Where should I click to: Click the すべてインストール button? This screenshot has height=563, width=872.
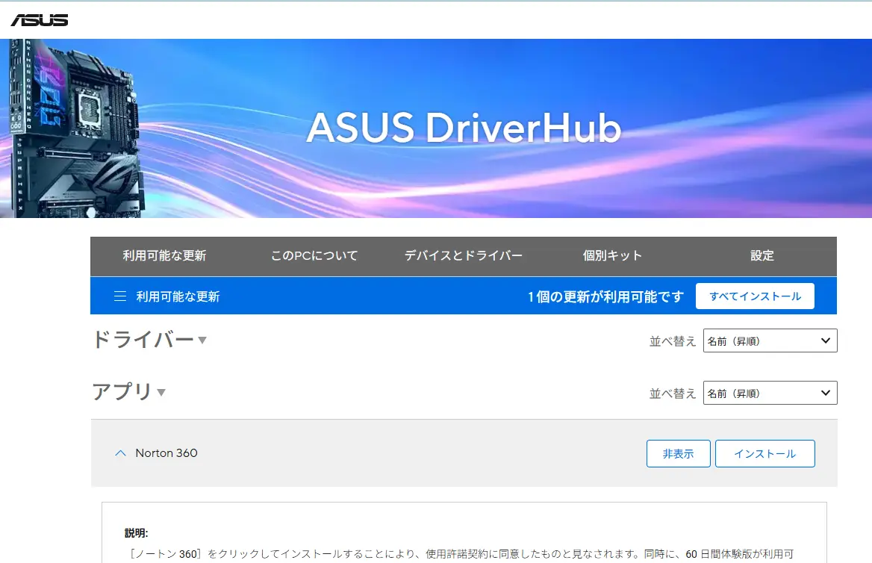[755, 296]
